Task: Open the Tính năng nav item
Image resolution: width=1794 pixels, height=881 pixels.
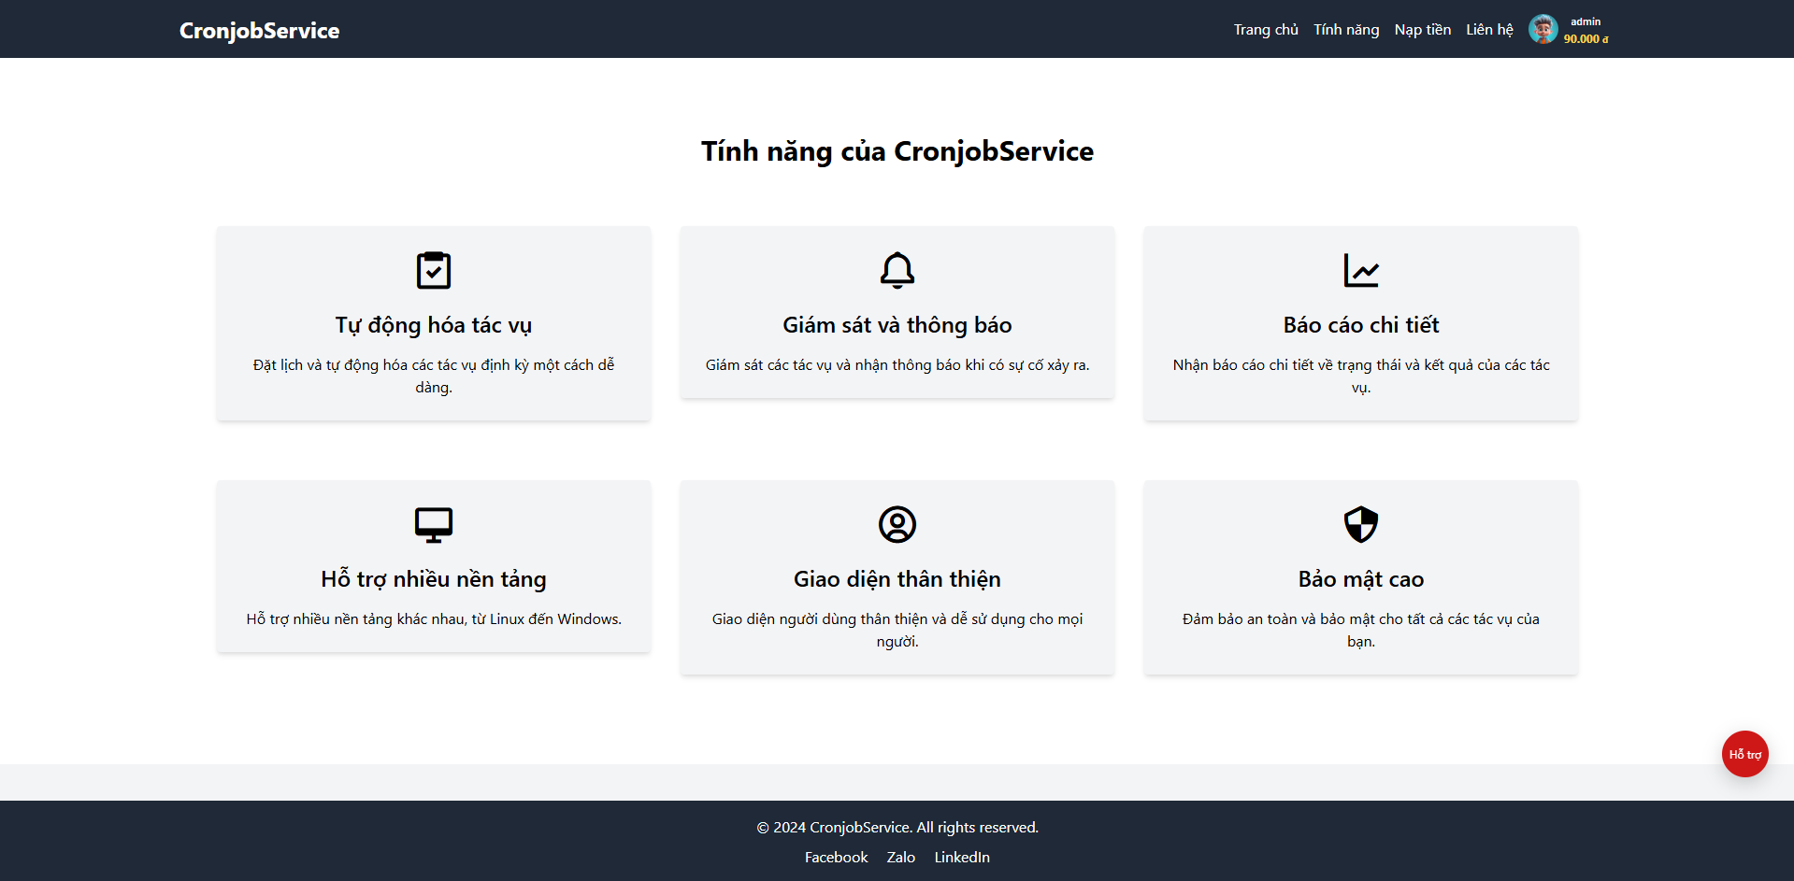Action: click(1345, 30)
